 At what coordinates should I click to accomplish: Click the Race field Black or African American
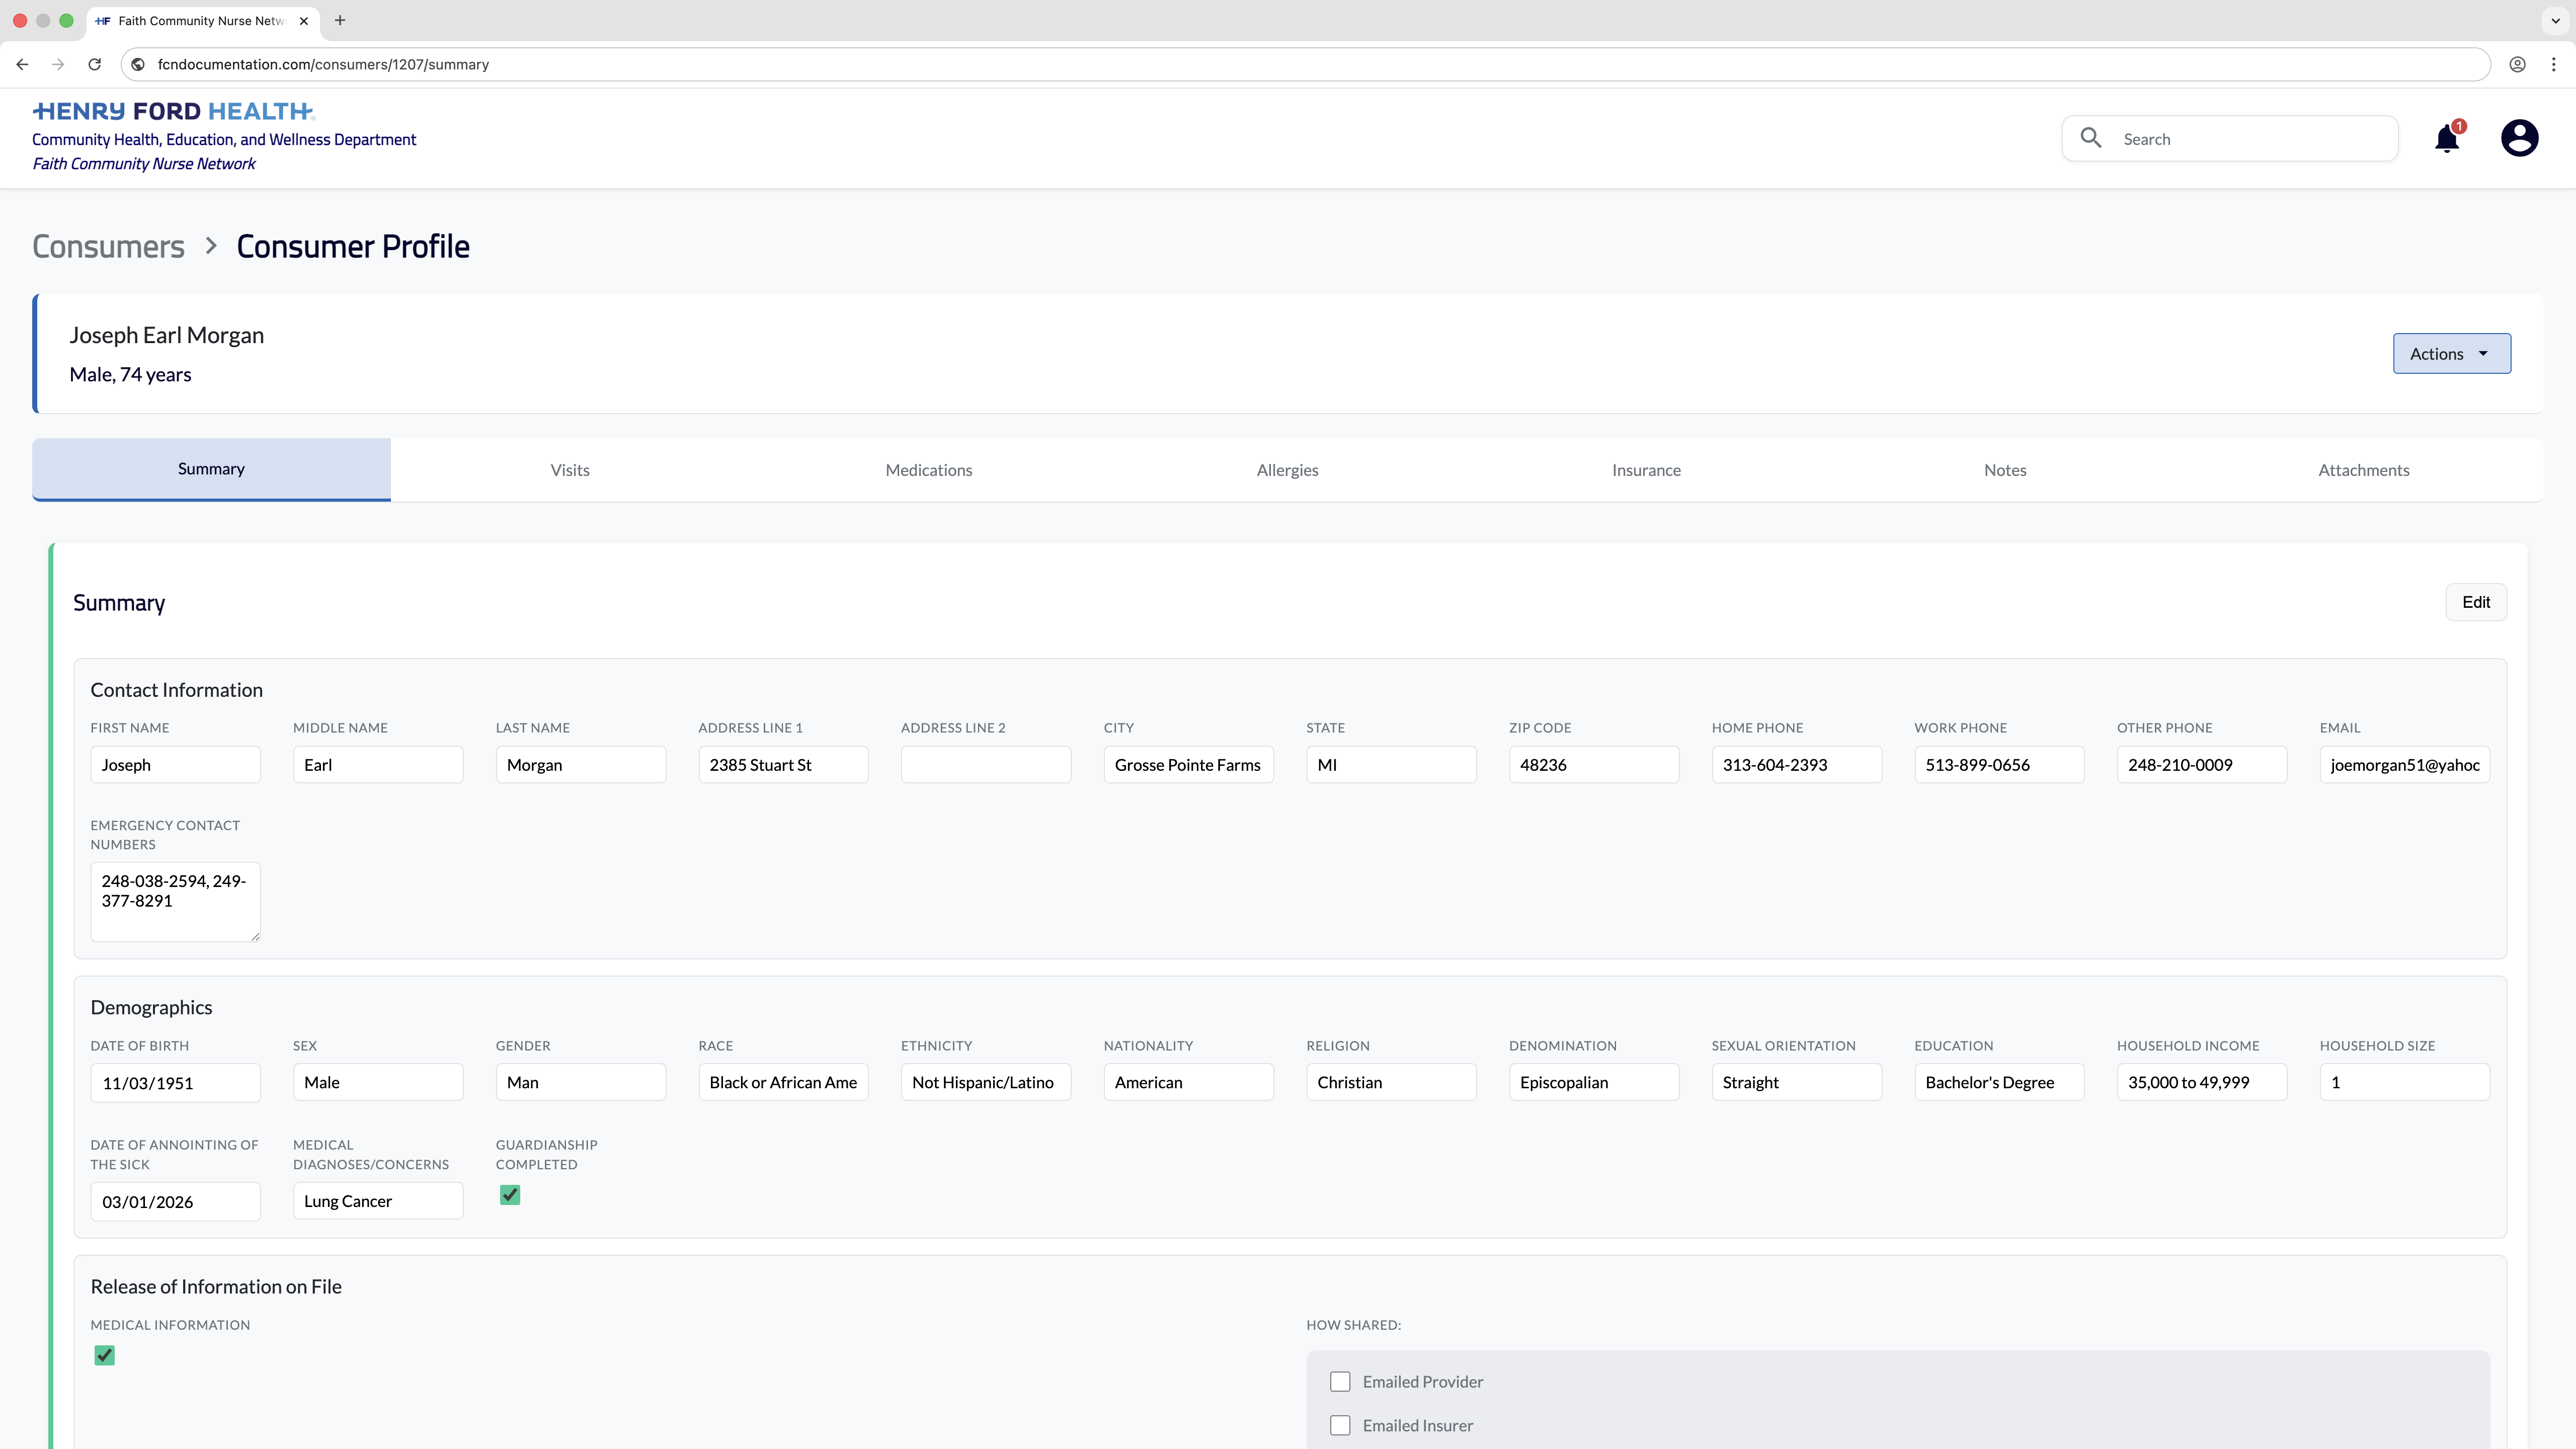pyautogui.click(x=783, y=1082)
